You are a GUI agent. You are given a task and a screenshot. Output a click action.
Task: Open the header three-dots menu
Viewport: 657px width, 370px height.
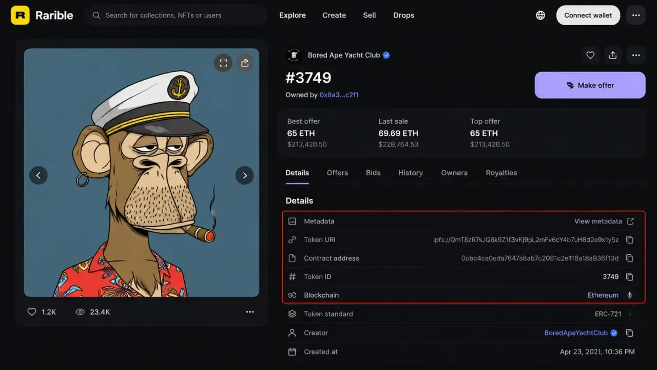[636, 15]
